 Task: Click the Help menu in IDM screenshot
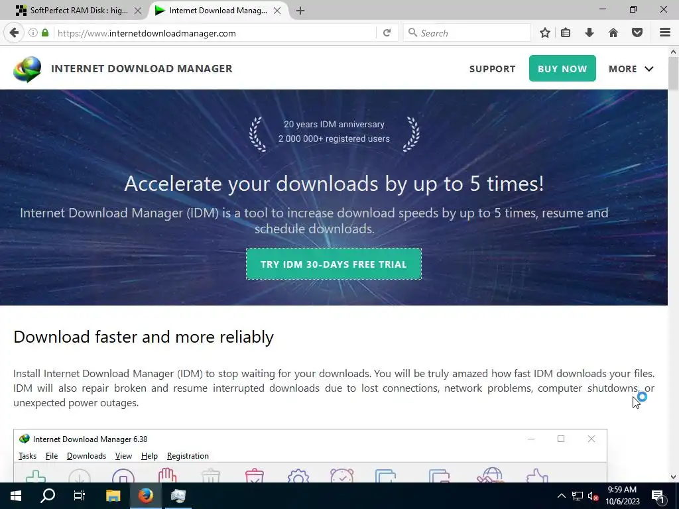click(149, 456)
